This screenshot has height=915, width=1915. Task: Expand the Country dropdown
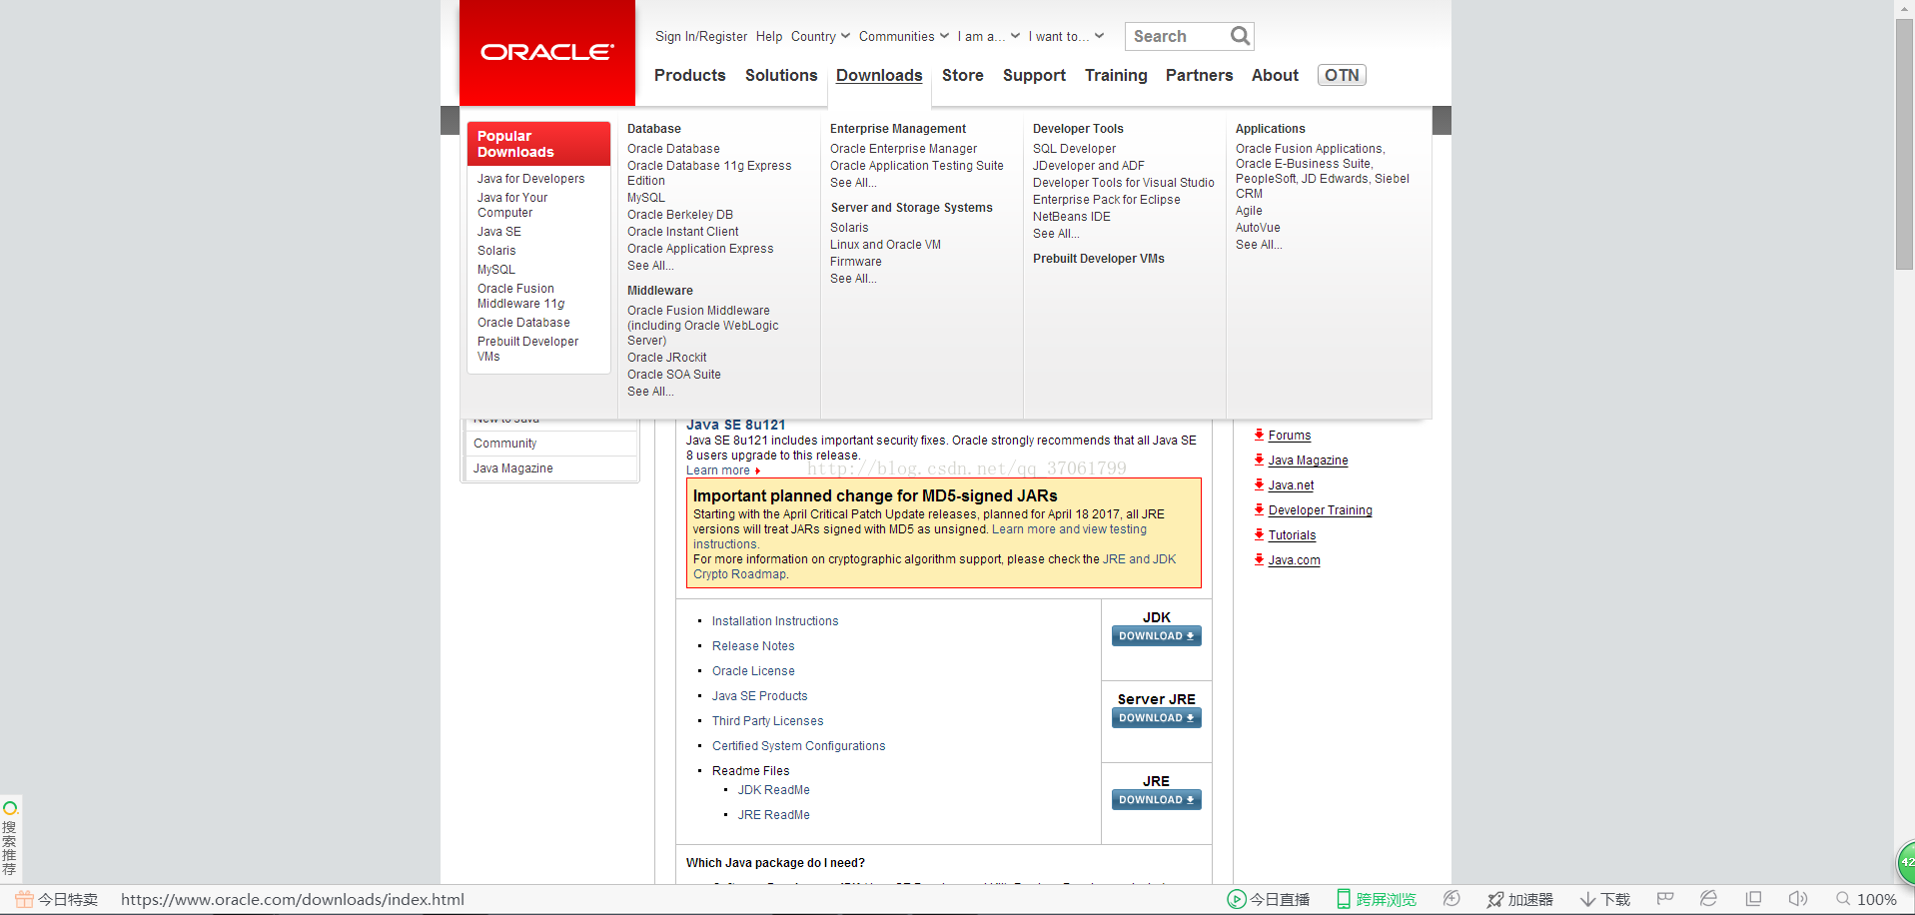point(820,36)
